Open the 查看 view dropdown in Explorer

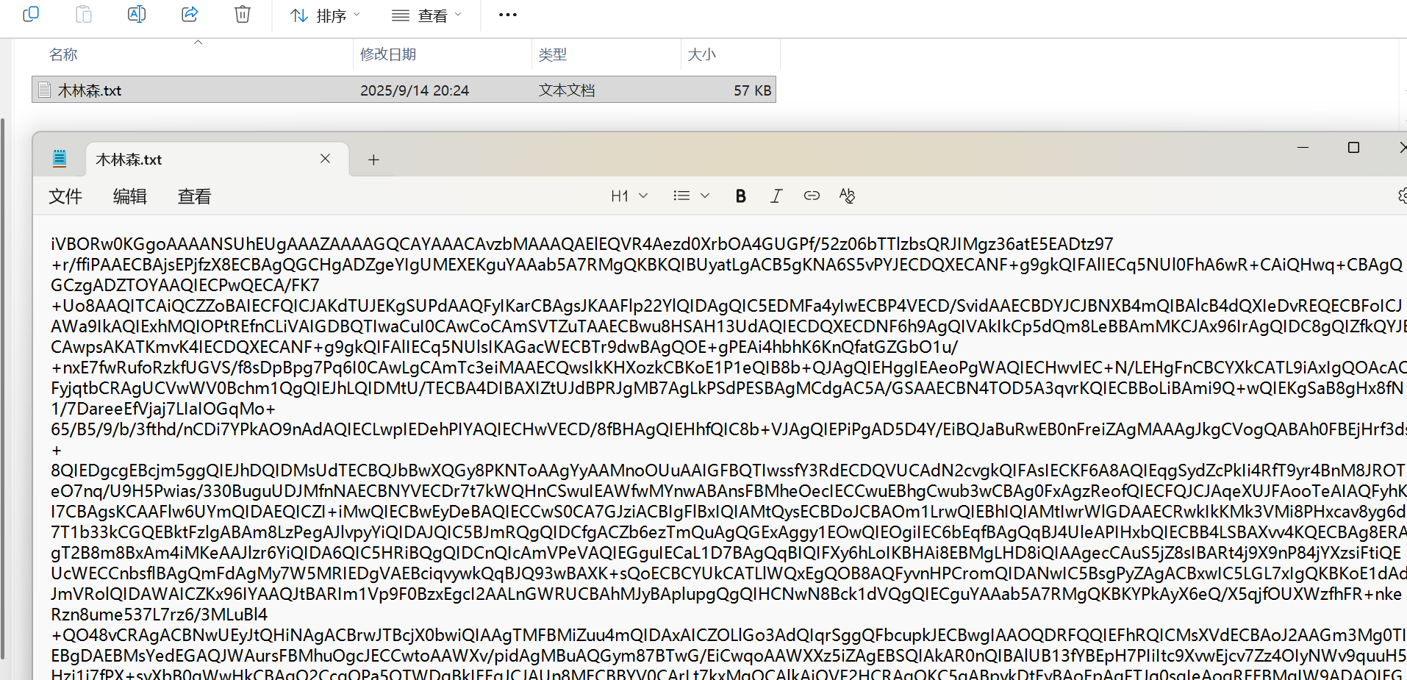(426, 15)
